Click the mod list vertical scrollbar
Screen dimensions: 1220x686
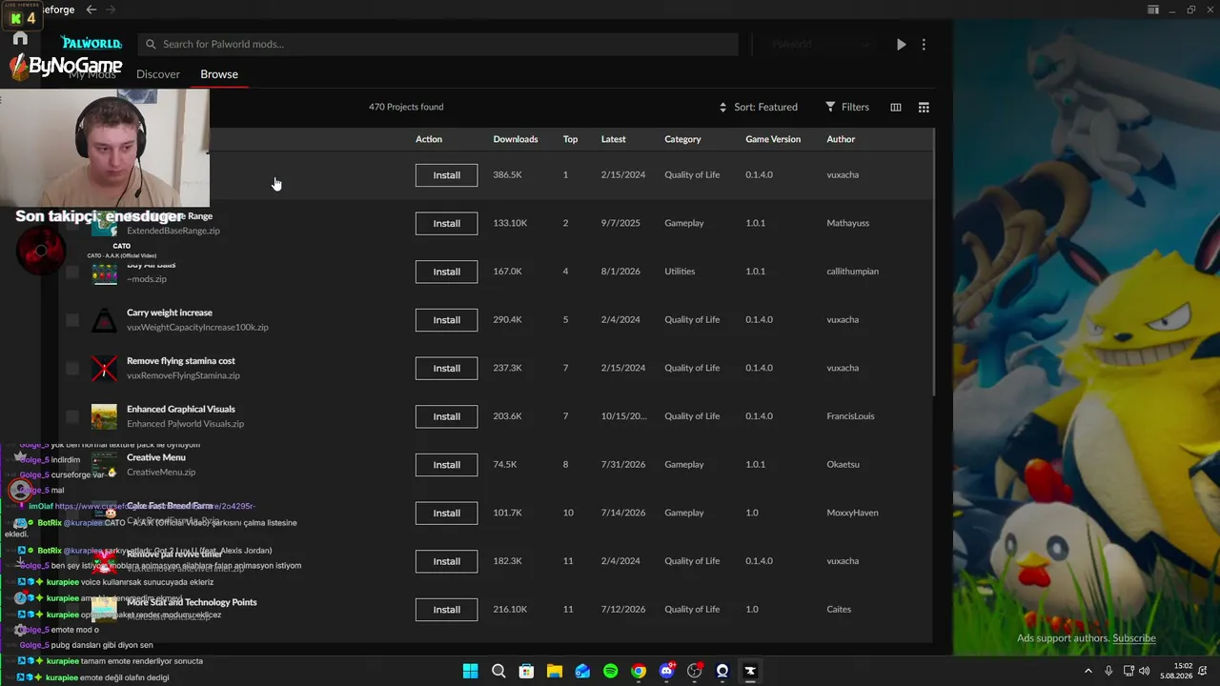point(933,264)
